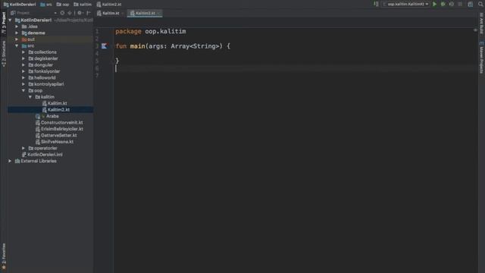Click the Build project icon left of run configuration

click(376, 5)
